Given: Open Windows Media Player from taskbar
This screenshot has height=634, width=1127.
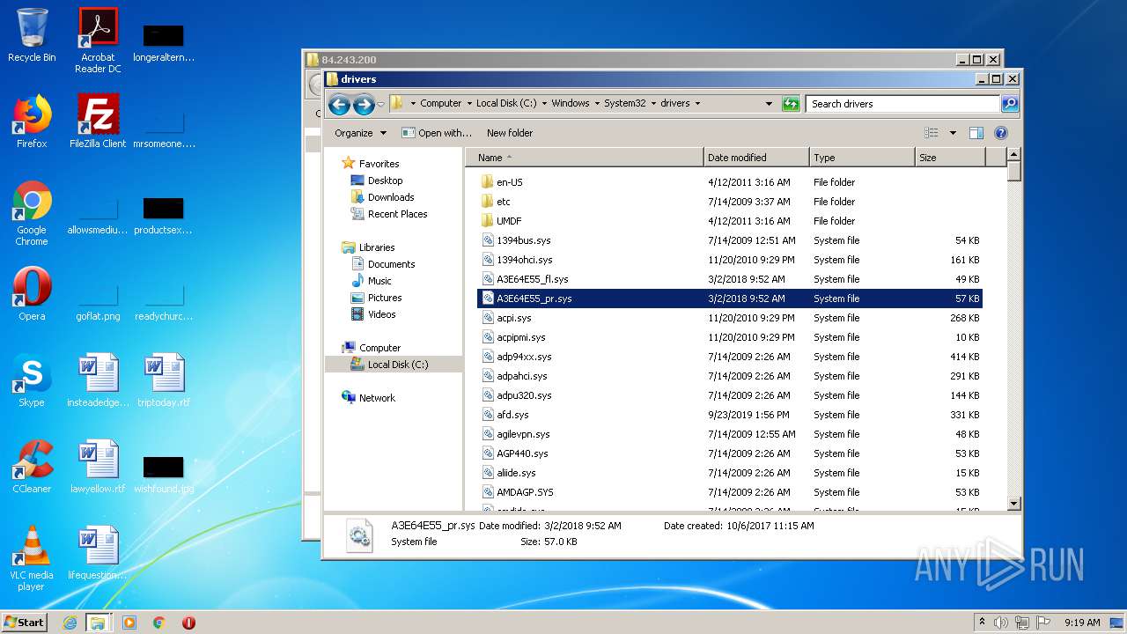Looking at the screenshot, I should pyautogui.click(x=129, y=623).
